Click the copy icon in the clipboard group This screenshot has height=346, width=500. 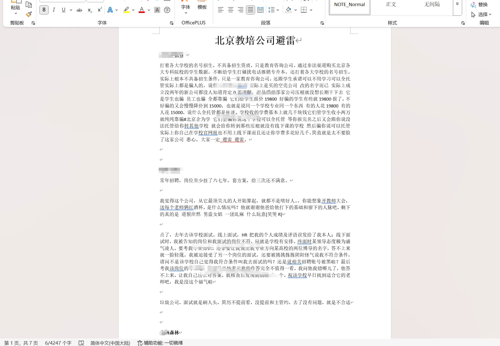coord(29,5)
